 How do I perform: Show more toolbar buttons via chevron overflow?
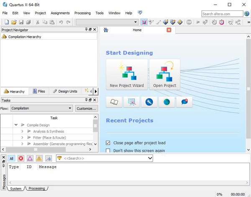tap(248, 22)
